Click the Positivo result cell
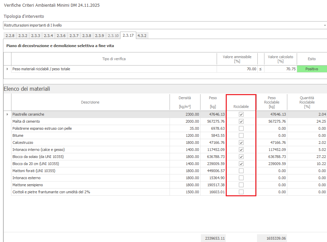Screen dimensions: 327x242 click(312, 69)
